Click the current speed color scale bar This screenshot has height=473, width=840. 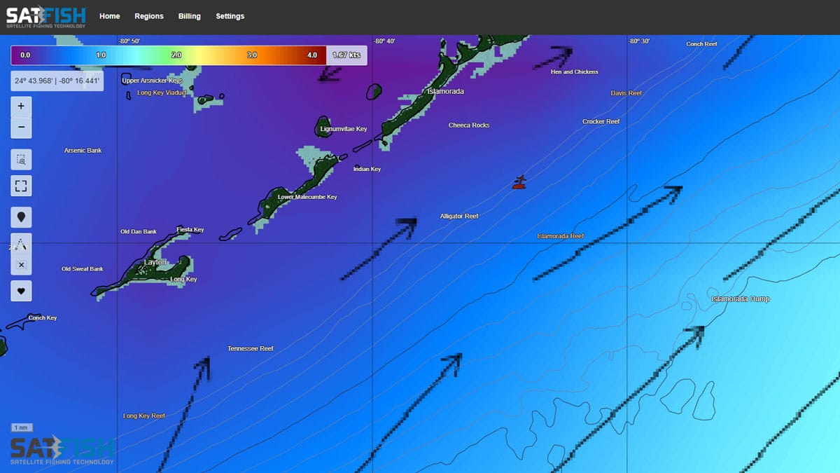click(x=168, y=55)
